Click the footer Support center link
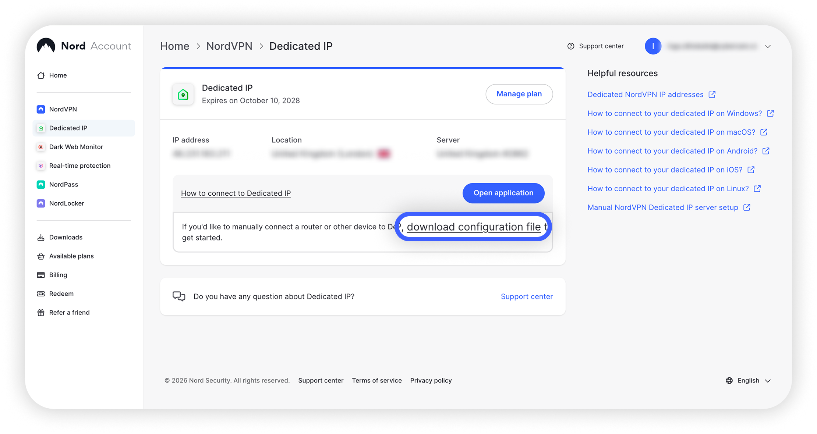 coord(321,380)
